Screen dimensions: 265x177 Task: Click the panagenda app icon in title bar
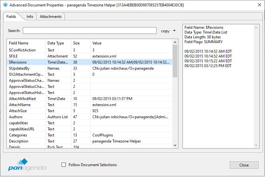point(5,5)
